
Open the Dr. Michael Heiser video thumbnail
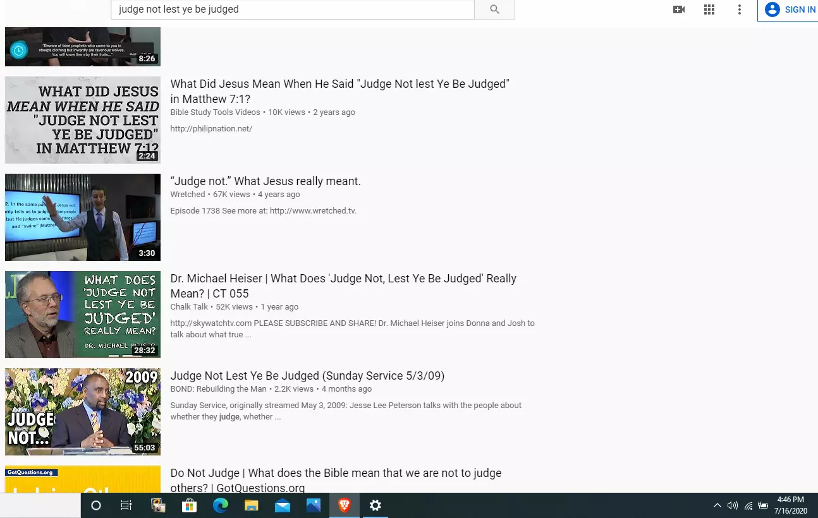click(83, 315)
